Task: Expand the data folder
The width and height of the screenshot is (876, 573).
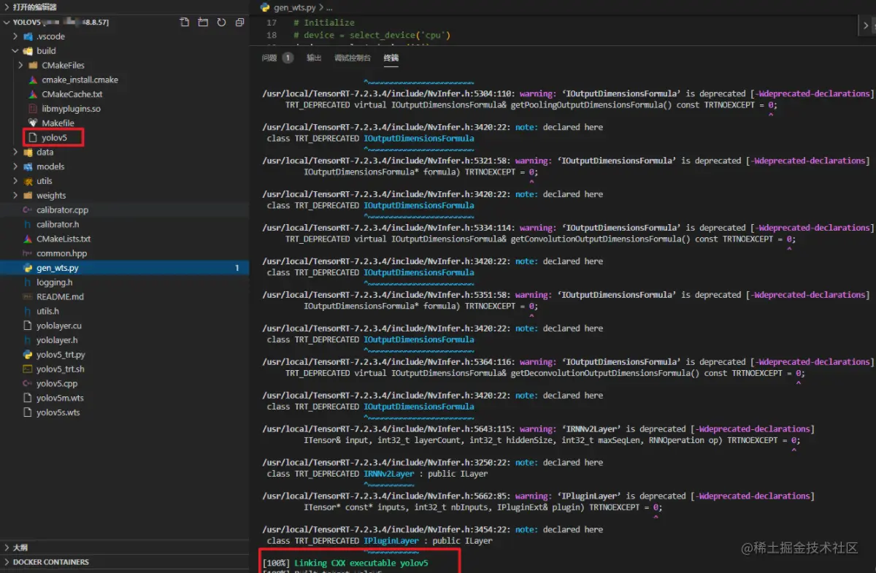Action: click(x=16, y=152)
